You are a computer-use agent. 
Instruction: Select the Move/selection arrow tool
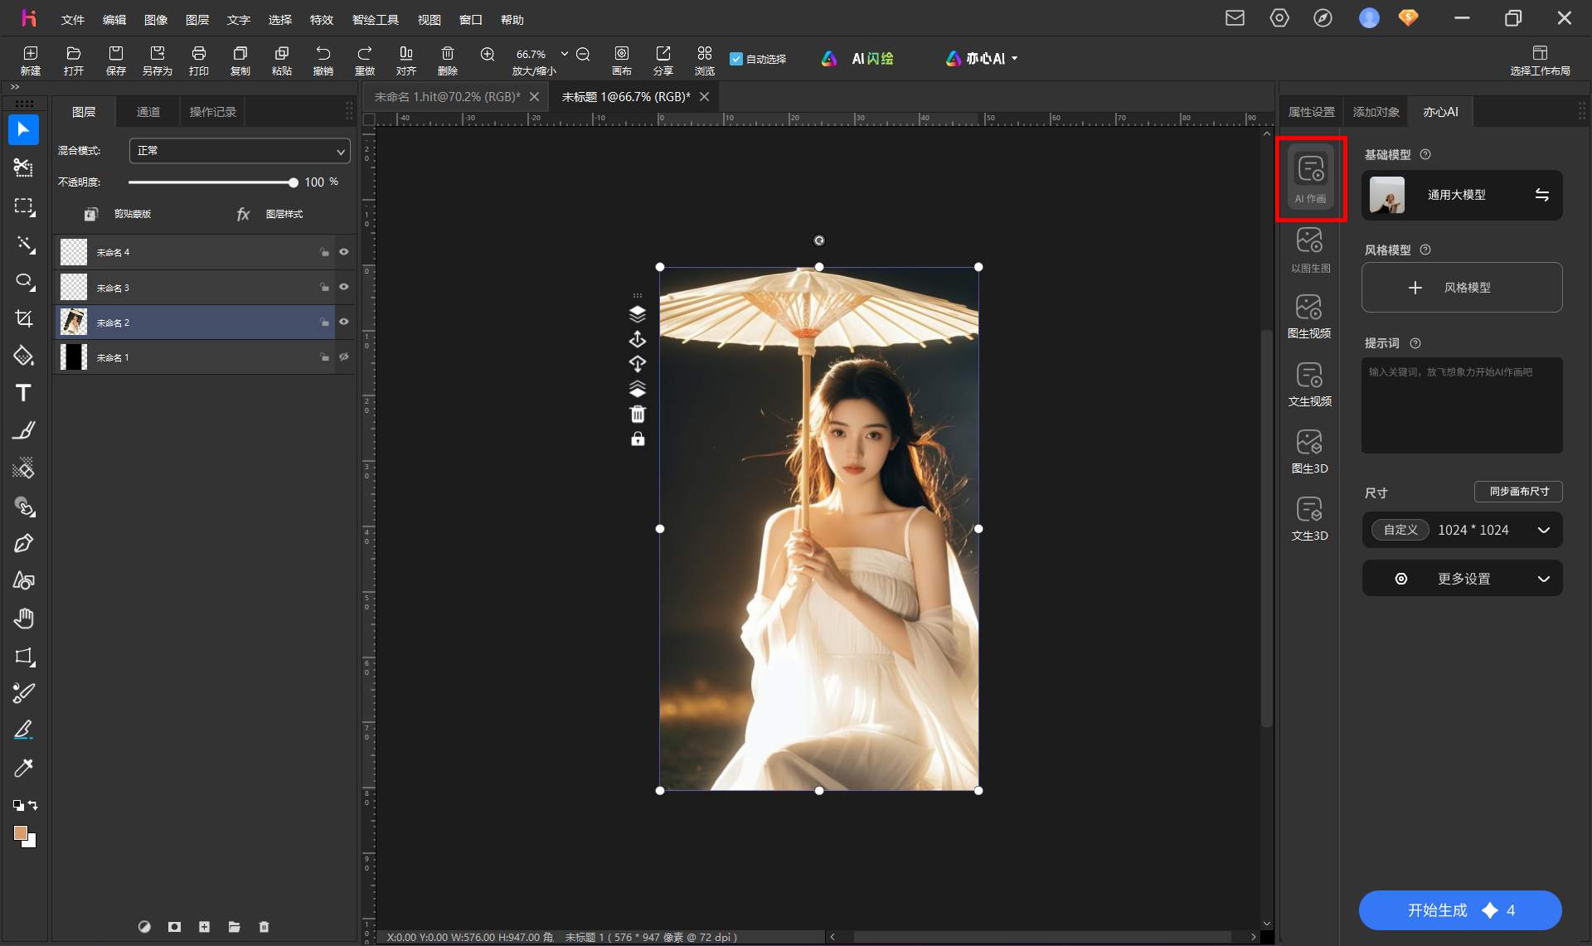[23, 130]
